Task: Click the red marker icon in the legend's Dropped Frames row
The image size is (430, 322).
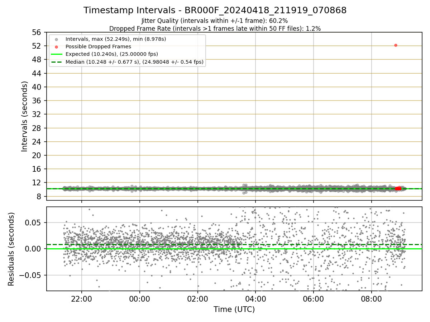Action: 56,47
